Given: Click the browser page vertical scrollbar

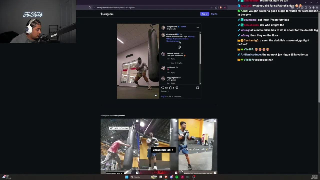Looking at the screenshot, I should click(x=319, y=57).
